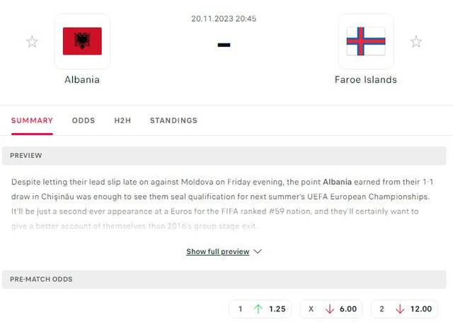Click the Preview section header

point(224,156)
